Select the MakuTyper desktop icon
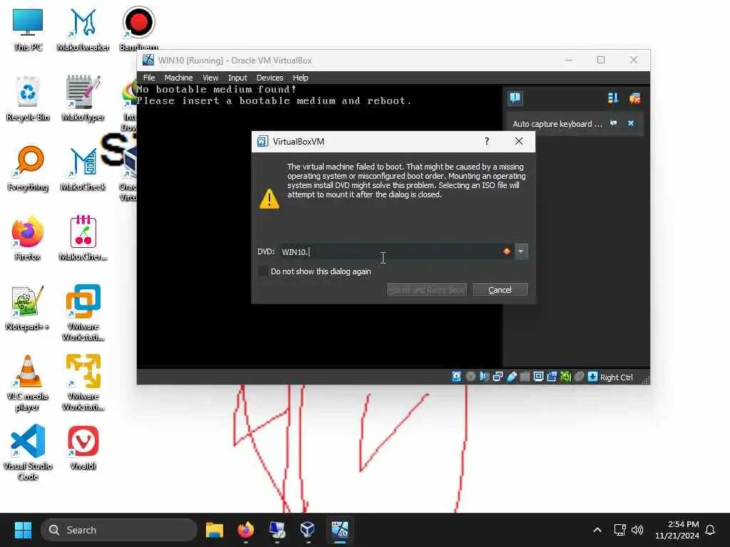 point(83,98)
